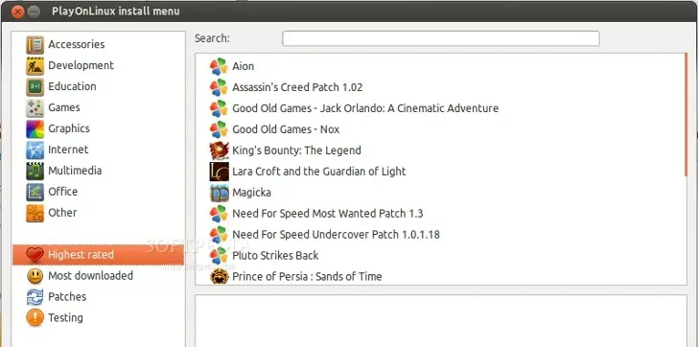698x347 pixels.
Task: Select the Games category
Action: [x=64, y=107]
